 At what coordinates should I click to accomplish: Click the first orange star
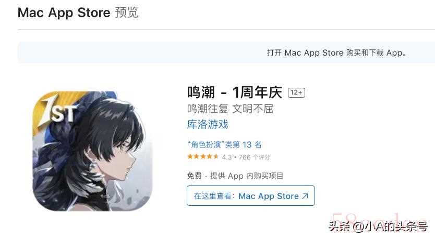click(x=190, y=157)
